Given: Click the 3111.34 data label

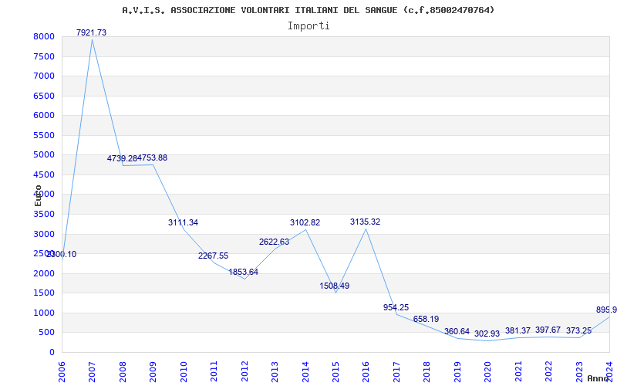Looking at the screenshot, I should click(x=183, y=222).
